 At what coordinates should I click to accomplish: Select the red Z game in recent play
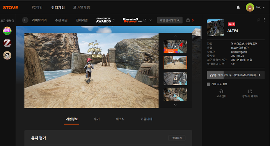coord(7,43)
